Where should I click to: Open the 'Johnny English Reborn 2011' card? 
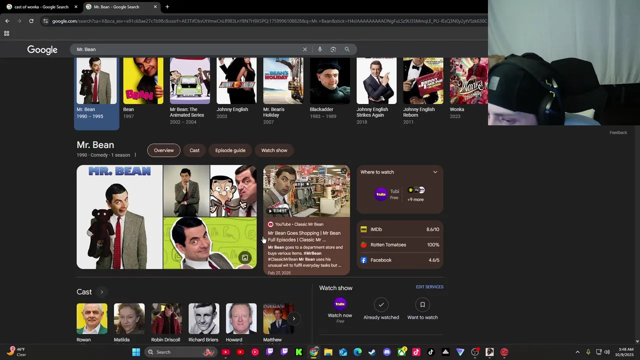[423, 91]
